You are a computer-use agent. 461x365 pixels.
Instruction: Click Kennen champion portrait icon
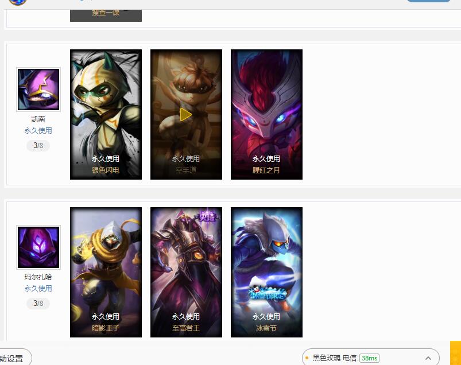point(38,90)
